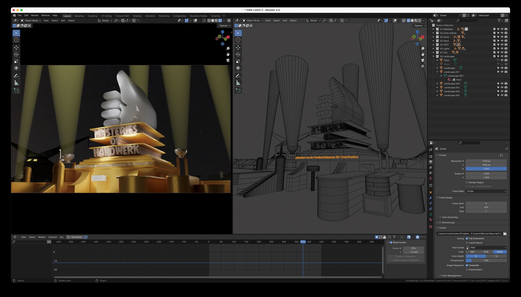Select the Cursor tool in left viewport toolbar
Screen dimensions: 521x297
coord(16,40)
